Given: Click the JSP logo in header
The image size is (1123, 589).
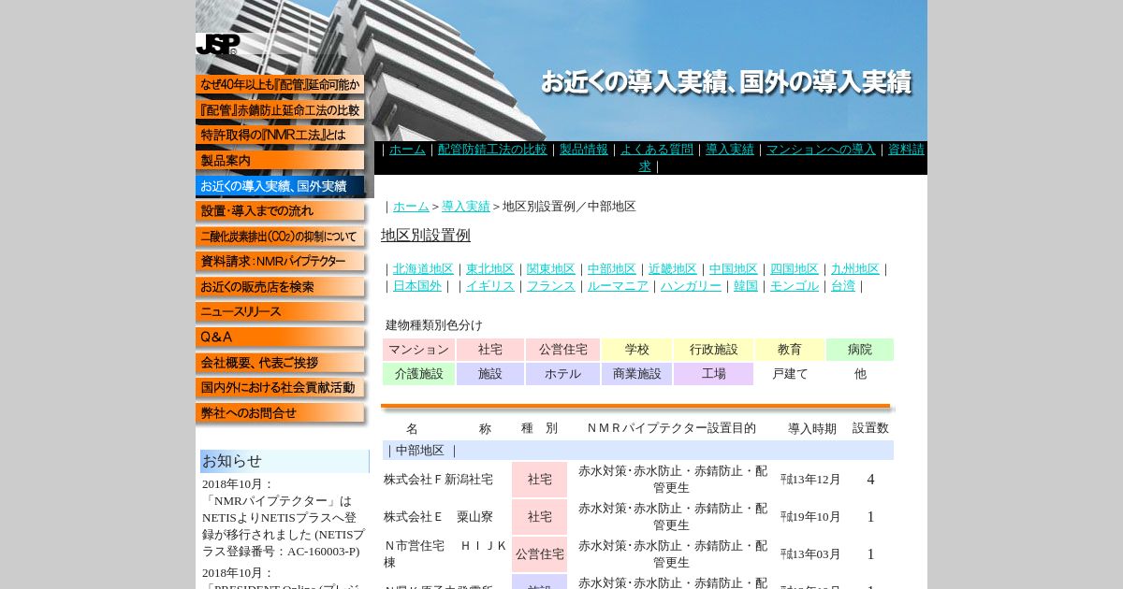Looking at the screenshot, I should [218, 44].
